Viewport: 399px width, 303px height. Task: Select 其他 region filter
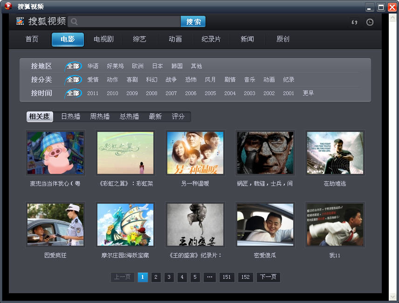click(x=196, y=66)
